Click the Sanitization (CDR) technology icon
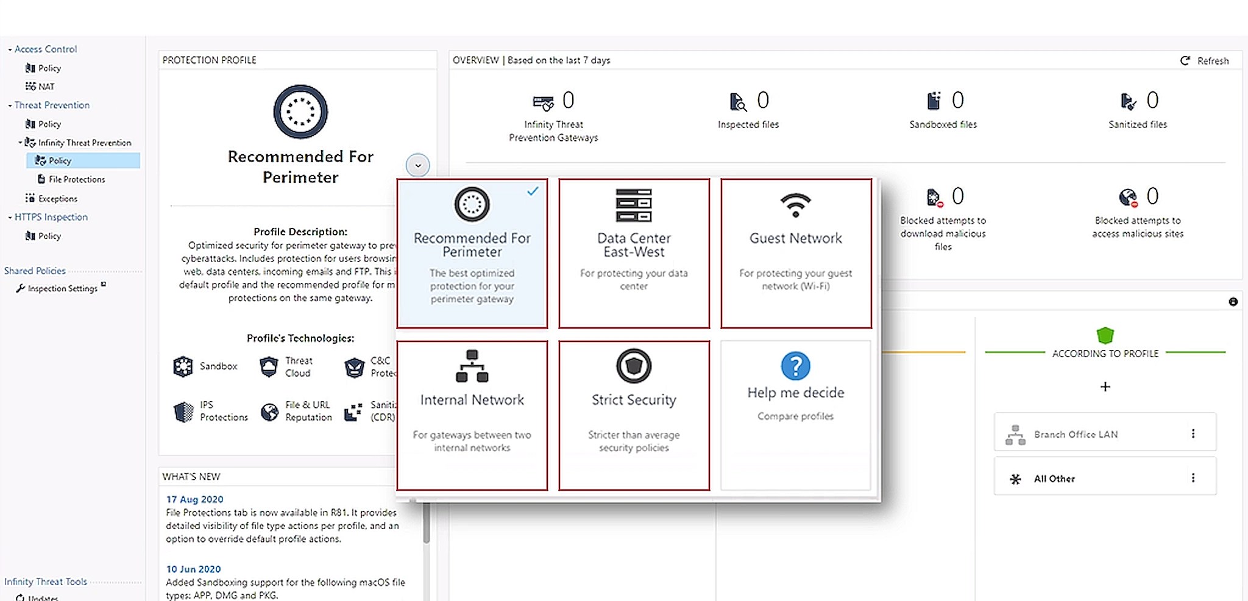 [x=353, y=413]
